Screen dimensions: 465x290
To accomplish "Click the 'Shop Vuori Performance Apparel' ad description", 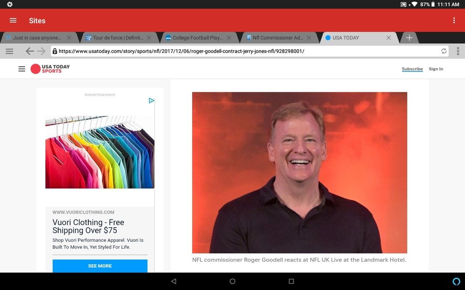I will tap(98, 244).
